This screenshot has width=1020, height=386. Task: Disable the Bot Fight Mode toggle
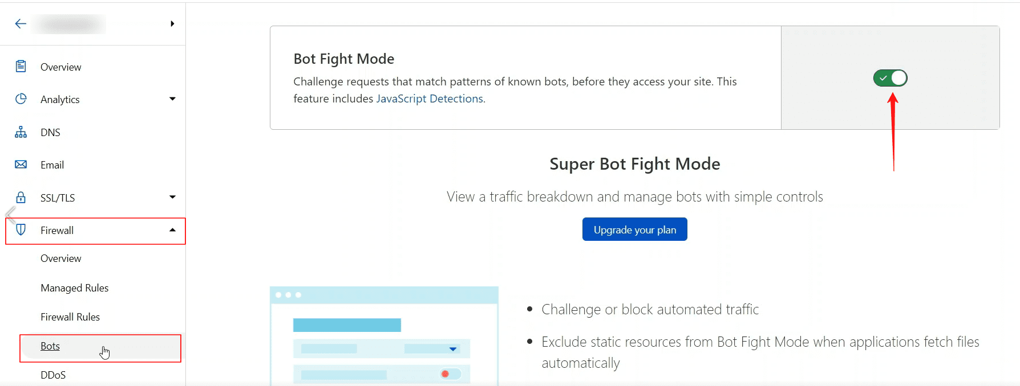pos(890,78)
